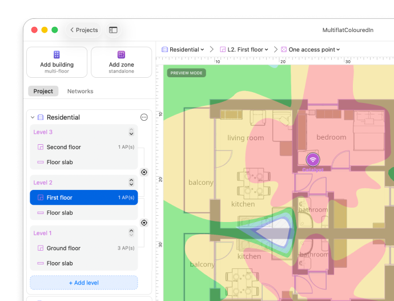Select Level 2 Floor slab row
394x301 pixels.
point(84,213)
